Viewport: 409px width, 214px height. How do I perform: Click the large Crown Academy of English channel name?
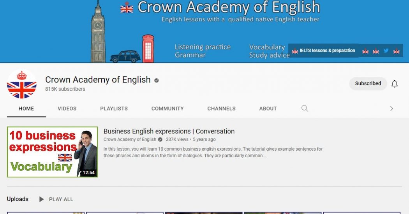[98, 79]
